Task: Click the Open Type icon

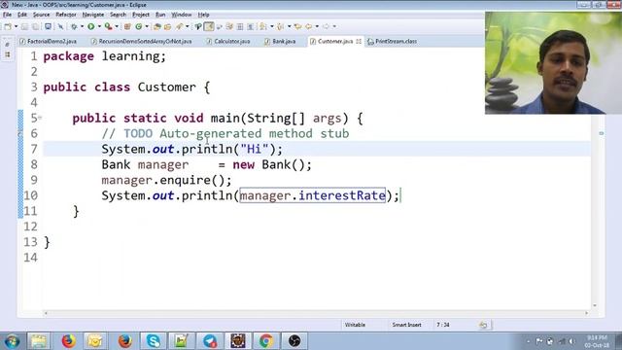Action: click(x=157, y=26)
